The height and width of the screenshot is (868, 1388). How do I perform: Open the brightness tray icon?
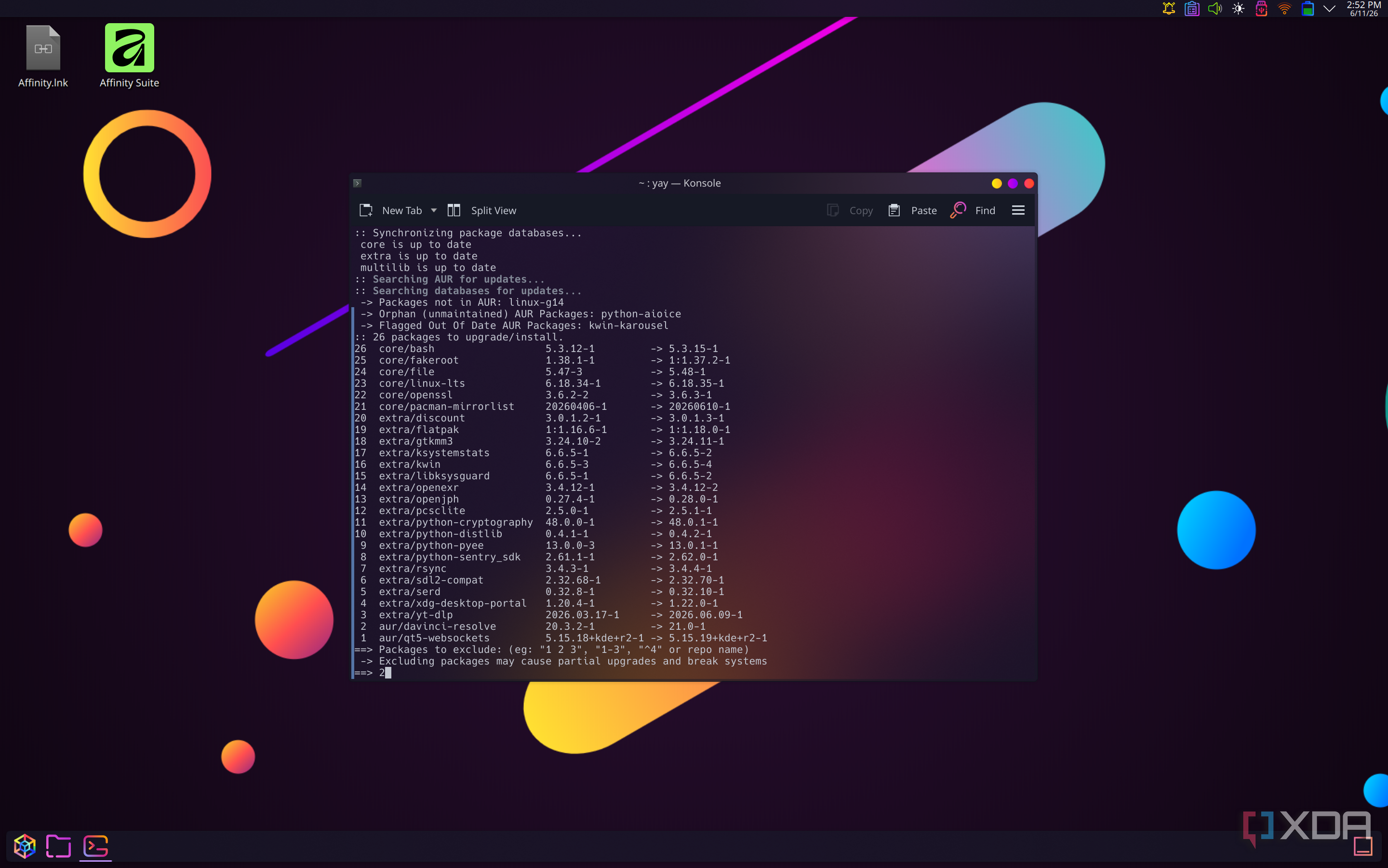tap(1238, 9)
